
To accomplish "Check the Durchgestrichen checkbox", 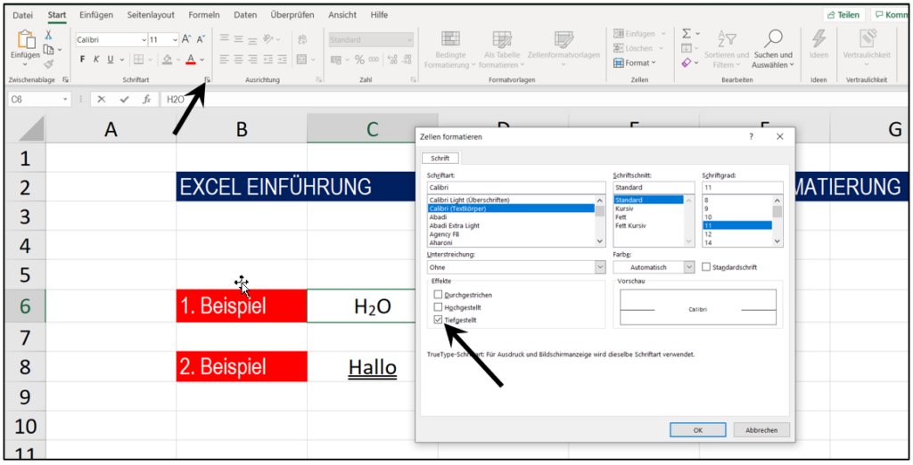I will click(x=438, y=295).
